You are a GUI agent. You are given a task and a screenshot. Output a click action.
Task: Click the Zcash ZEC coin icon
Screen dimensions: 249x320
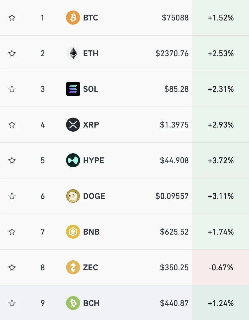tap(73, 267)
